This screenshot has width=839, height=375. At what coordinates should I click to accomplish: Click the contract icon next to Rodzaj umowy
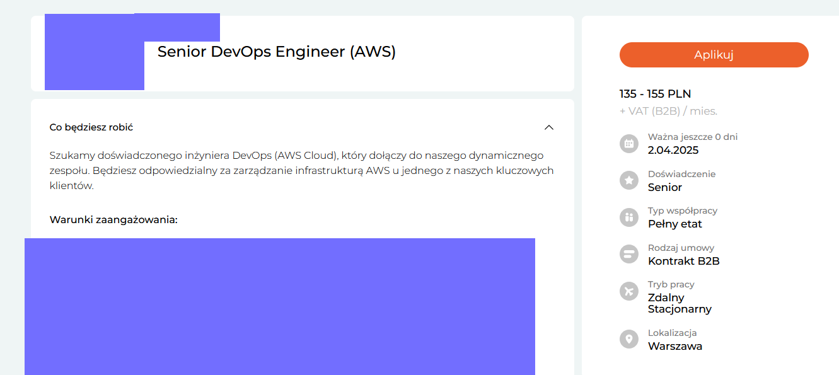(x=628, y=255)
